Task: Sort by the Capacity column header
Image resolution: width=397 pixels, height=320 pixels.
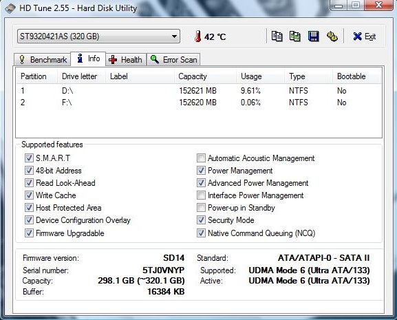Action: (x=205, y=76)
